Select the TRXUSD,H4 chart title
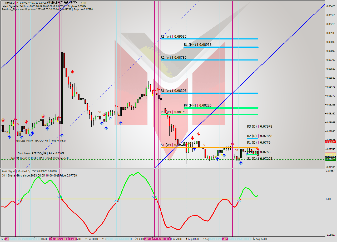The width and height of the screenshot is (337, 242). pos(12,3)
